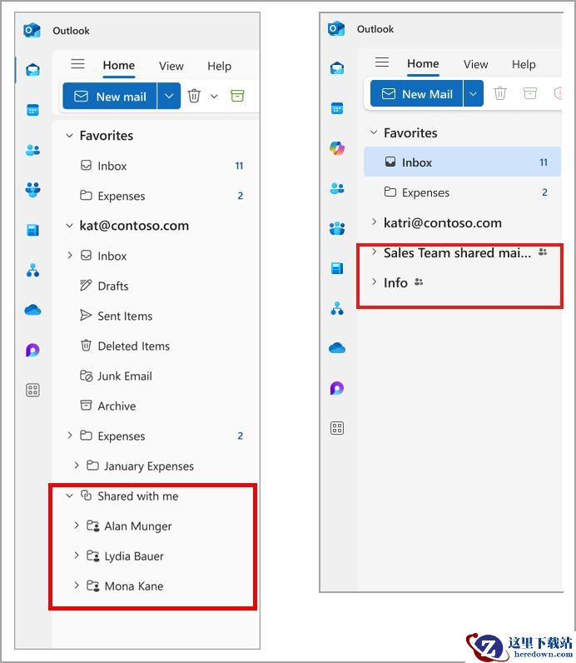
Task: Expand Expenses folder chevron under kat@contoso.com
Action: [70, 435]
